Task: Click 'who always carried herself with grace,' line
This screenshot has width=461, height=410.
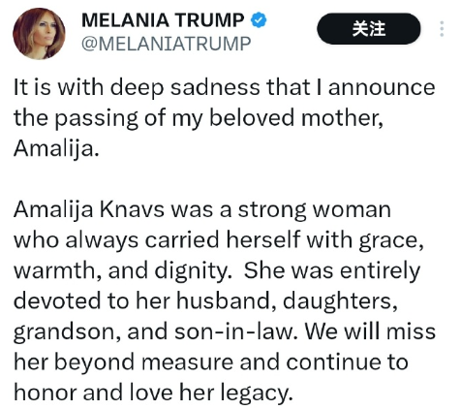Action: 219,240
